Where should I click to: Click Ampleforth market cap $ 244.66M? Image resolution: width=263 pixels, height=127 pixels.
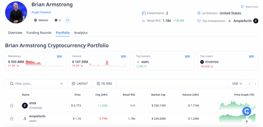[158, 119]
